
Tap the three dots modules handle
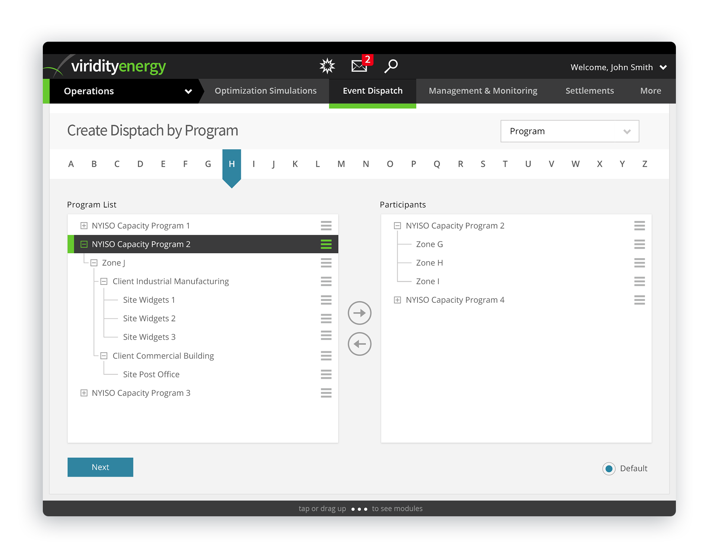[359, 509]
